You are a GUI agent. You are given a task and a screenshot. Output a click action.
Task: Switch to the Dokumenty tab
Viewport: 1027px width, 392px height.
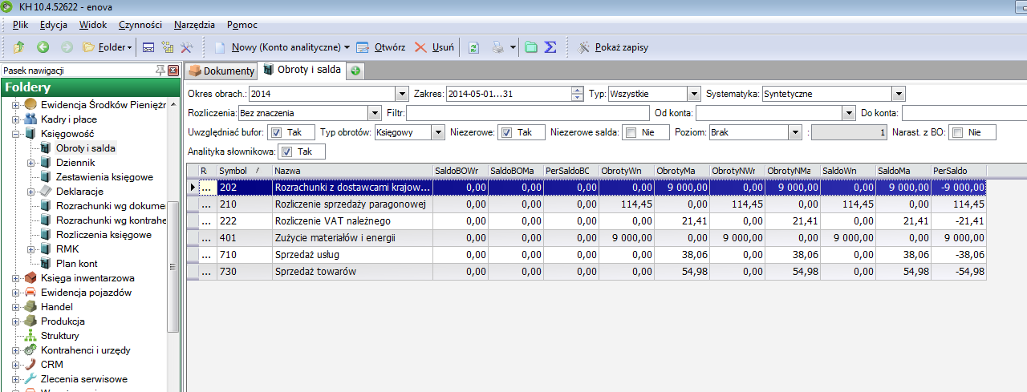[x=221, y=71]
